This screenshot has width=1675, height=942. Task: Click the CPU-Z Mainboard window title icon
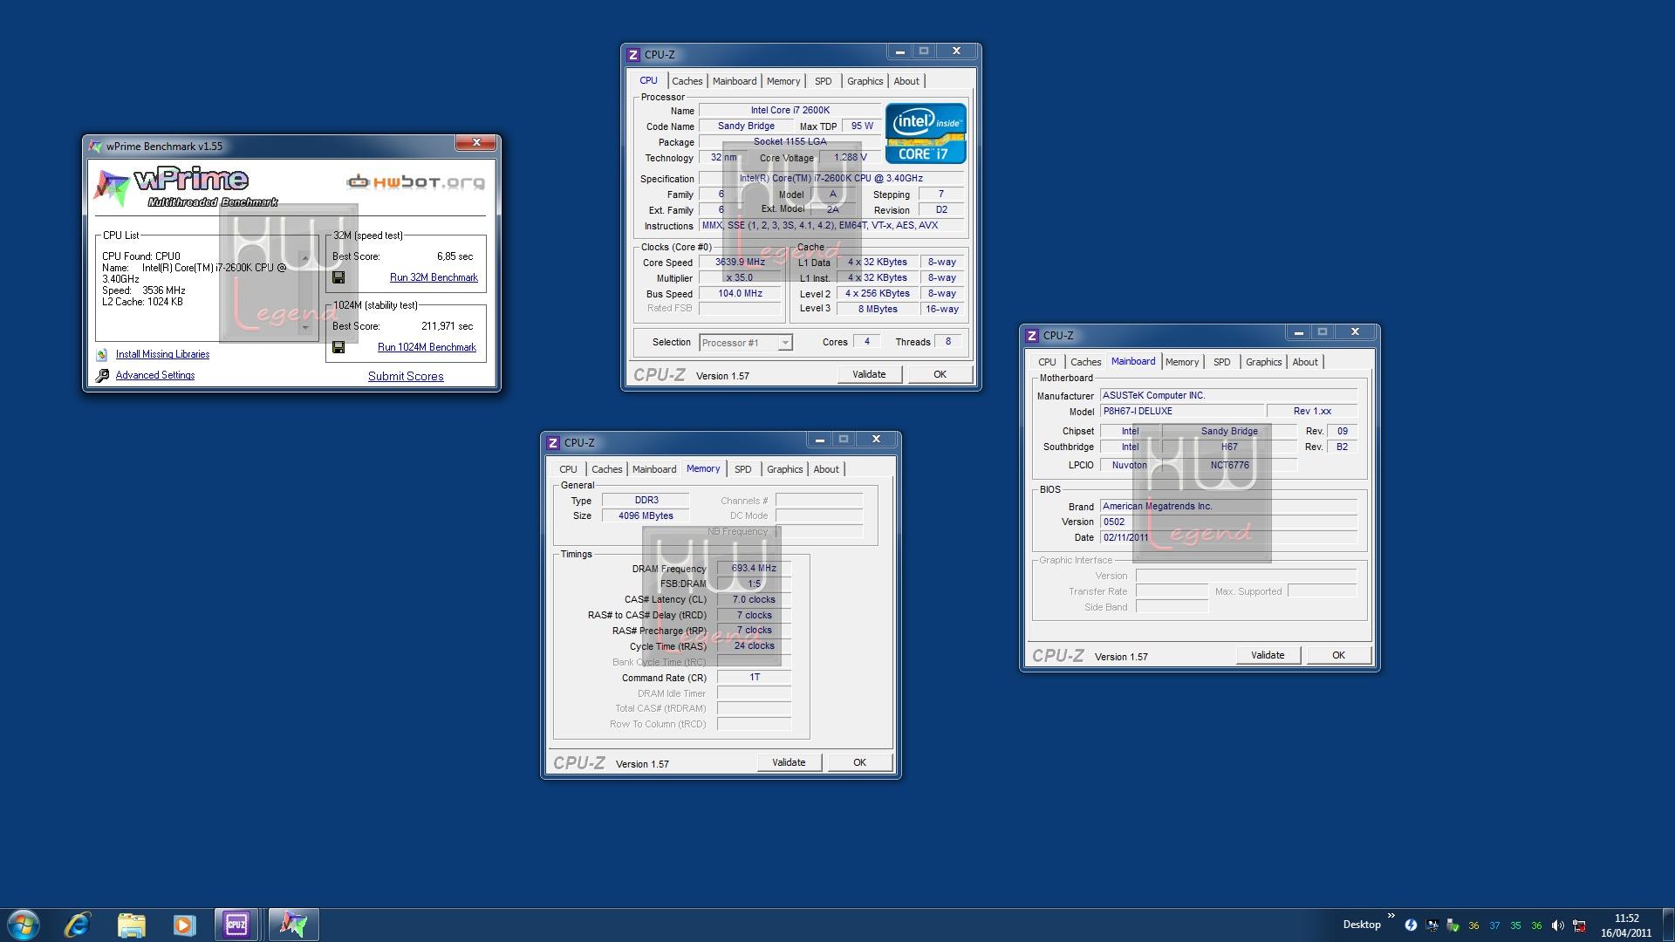coord(1032,335)
